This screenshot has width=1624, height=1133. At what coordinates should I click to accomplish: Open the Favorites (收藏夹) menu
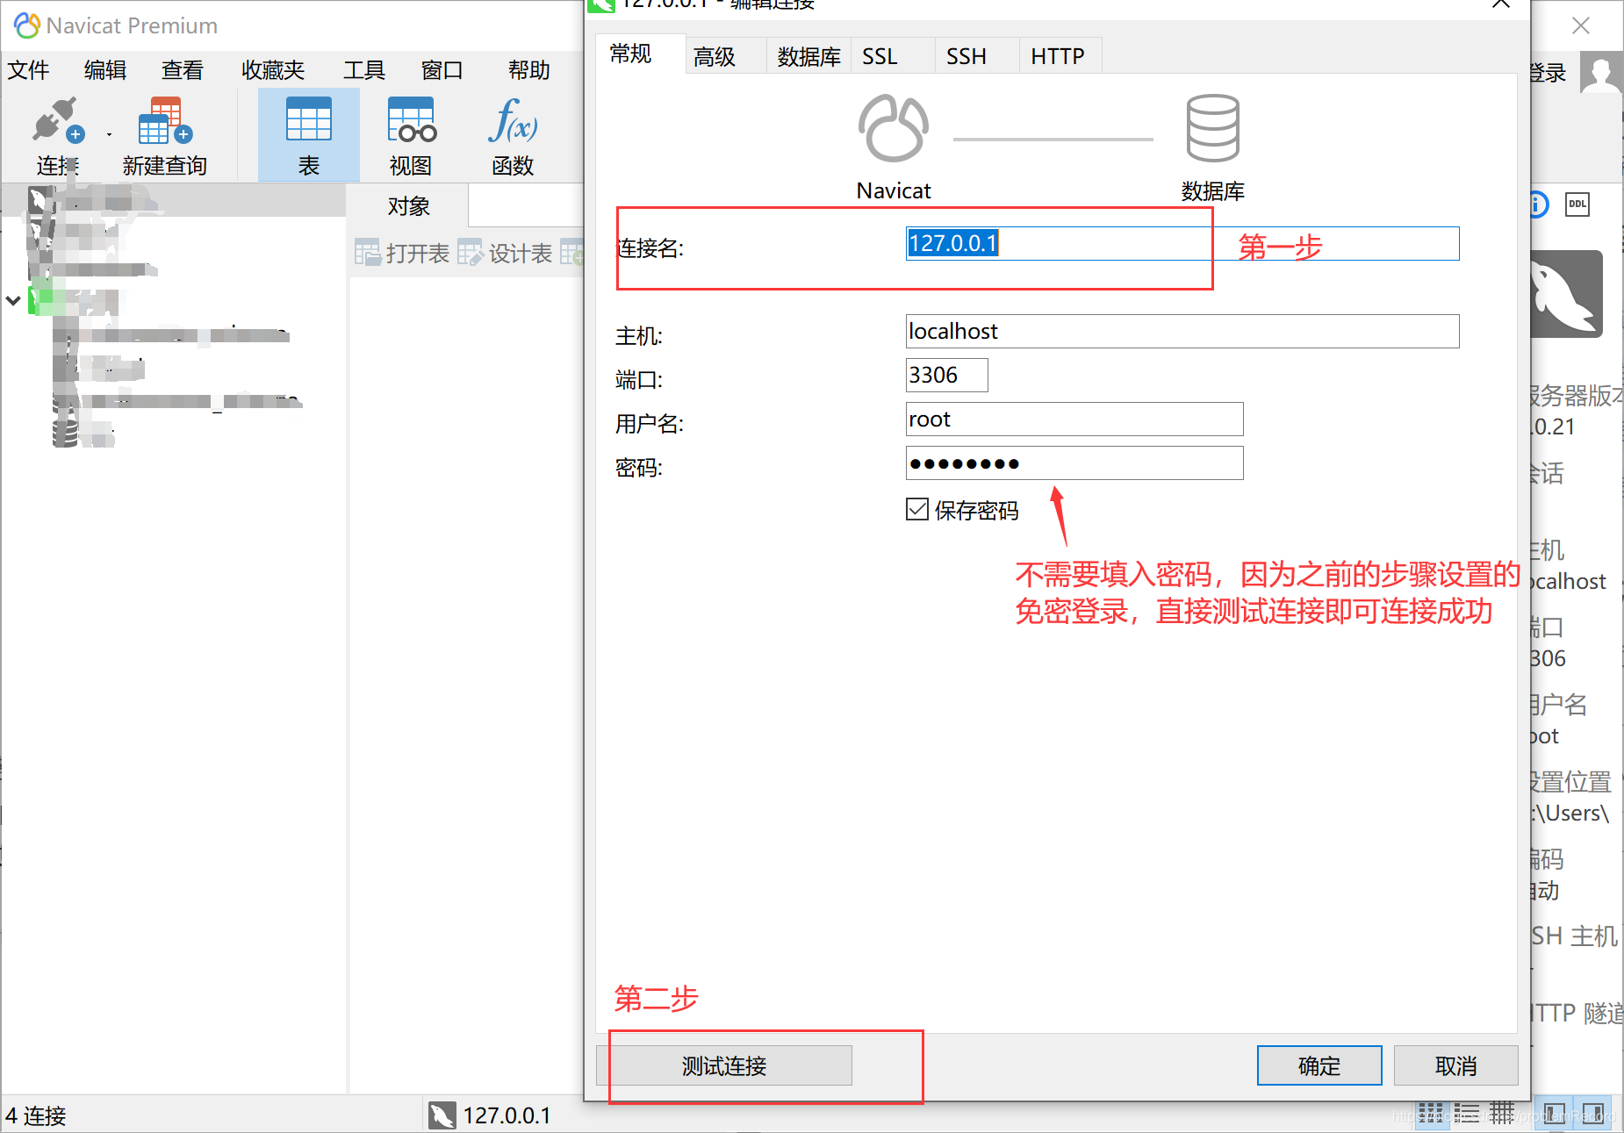[273, 70]
